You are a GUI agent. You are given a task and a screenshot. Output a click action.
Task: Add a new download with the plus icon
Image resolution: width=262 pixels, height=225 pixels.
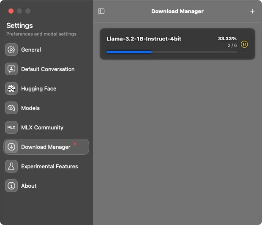[252, 11]
